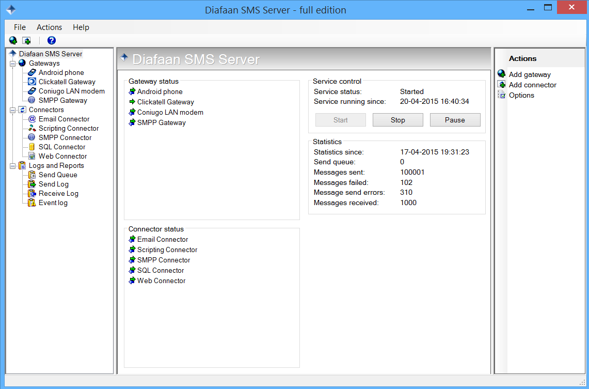
Task: Click the Options icon in Actions panel
Action: [x=501, y=95]
